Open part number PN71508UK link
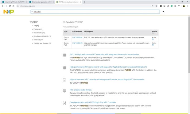Image resolution: width=190 pixels, height=114 pixels. tap(77, 37)
